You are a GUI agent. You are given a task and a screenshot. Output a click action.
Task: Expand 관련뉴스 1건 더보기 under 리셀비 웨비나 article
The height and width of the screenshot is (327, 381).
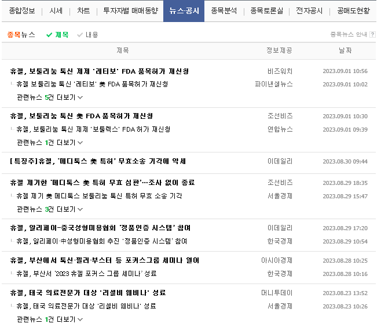pos(50,319)
